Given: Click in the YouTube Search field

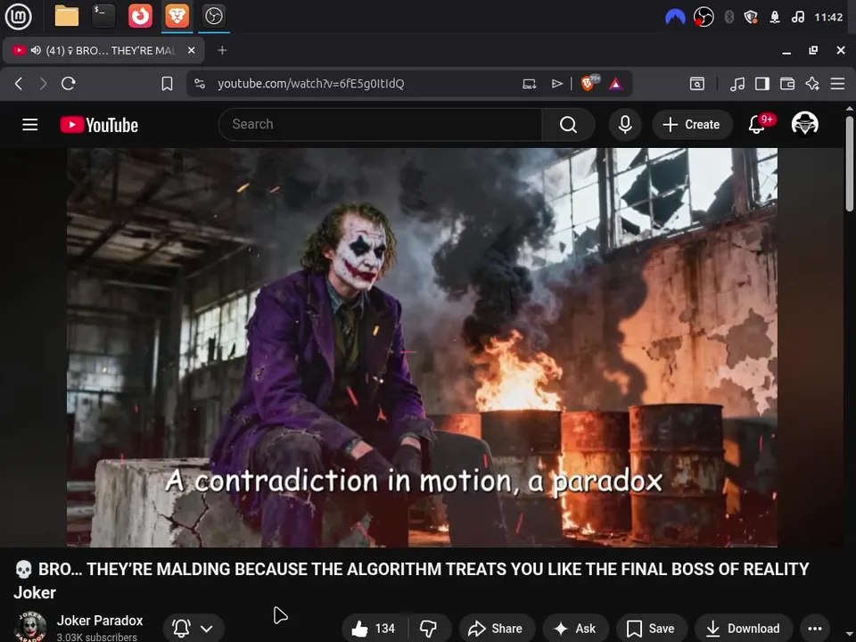Looking at the screenshot, I should (380, 125).
